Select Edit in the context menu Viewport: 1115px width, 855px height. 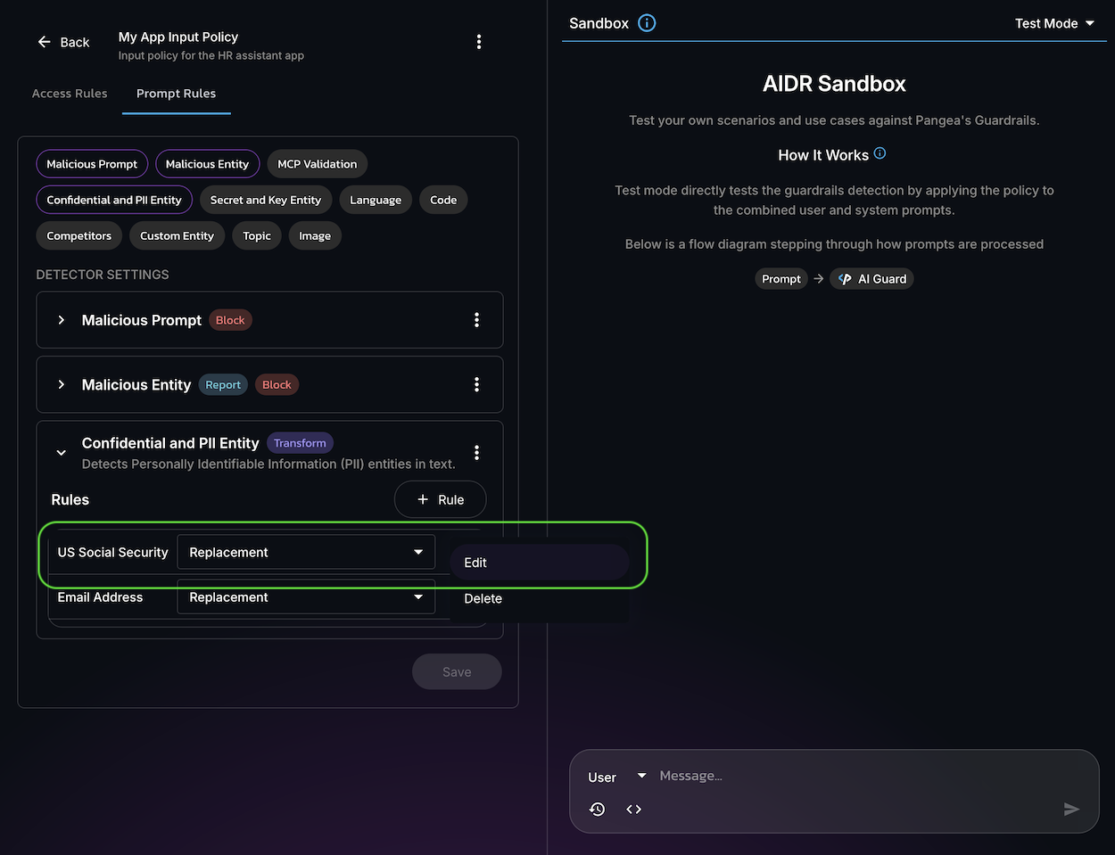pyautogui.click(x=475, y=563)
